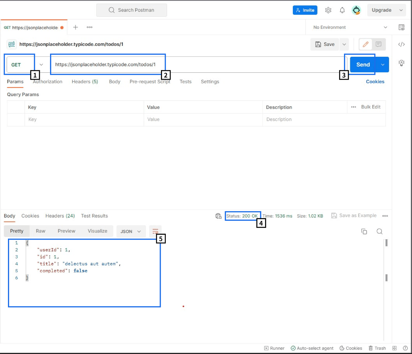Switch to request Headers (5) tab
Screen dimensions: 412x354
coord(85,82)
